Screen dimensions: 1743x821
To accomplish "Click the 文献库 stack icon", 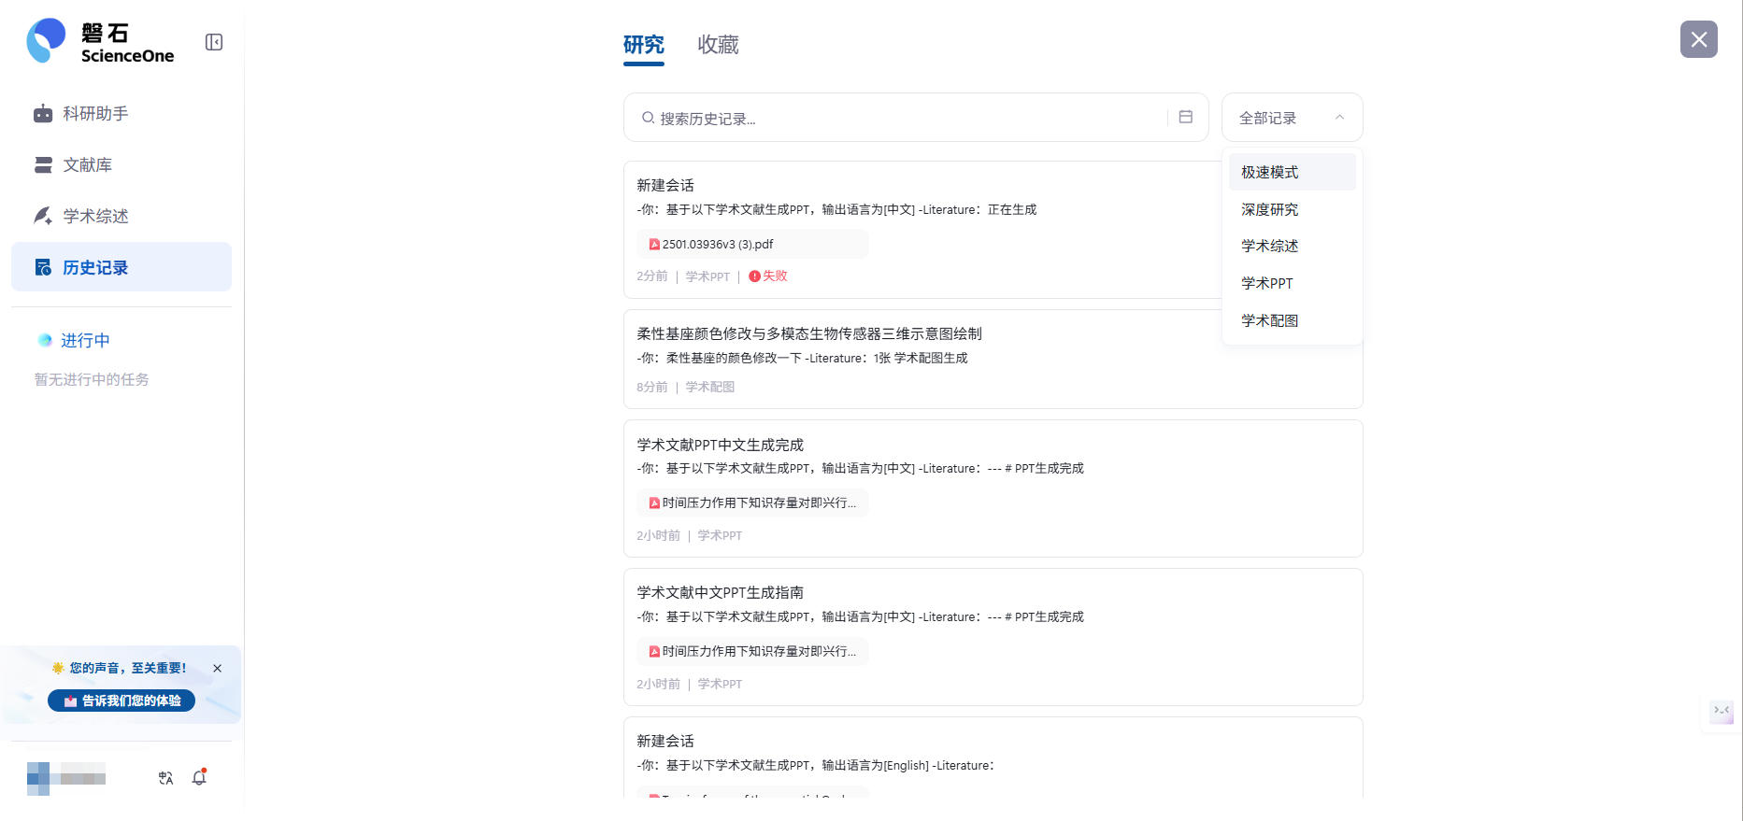I will click(x=43, y=164).
